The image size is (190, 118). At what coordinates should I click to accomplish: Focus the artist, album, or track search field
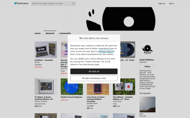point(53,3)
